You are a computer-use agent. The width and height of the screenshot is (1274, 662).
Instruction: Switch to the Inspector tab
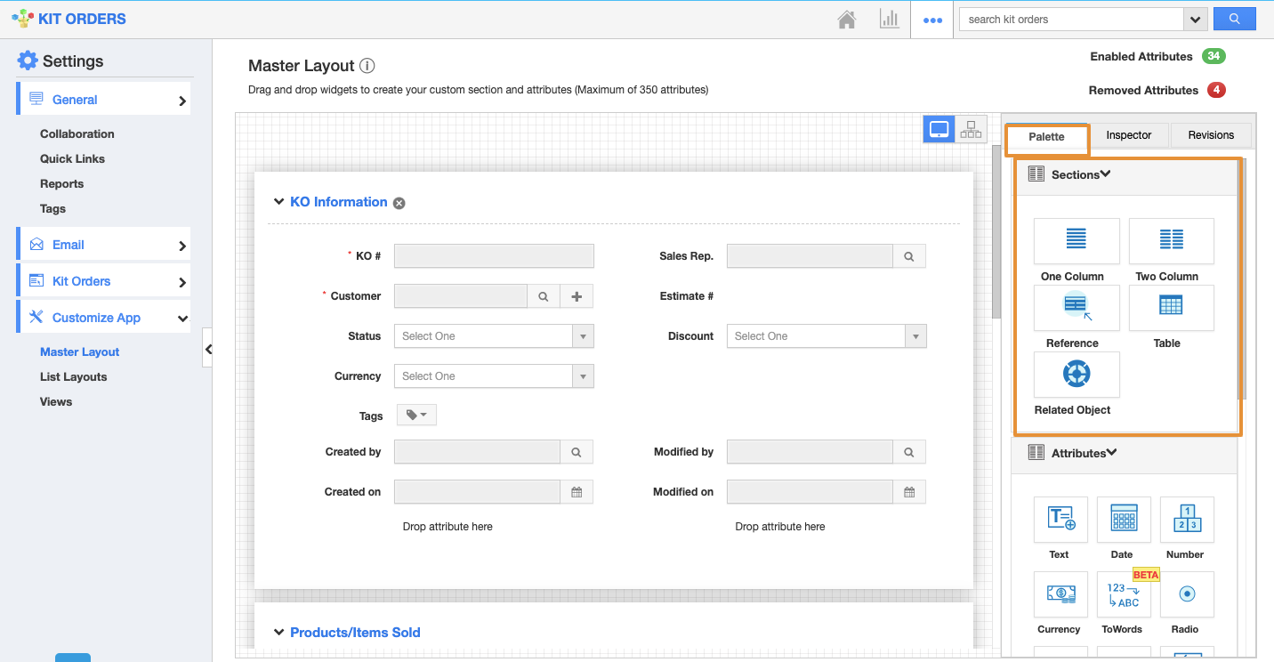[1129, 135]
